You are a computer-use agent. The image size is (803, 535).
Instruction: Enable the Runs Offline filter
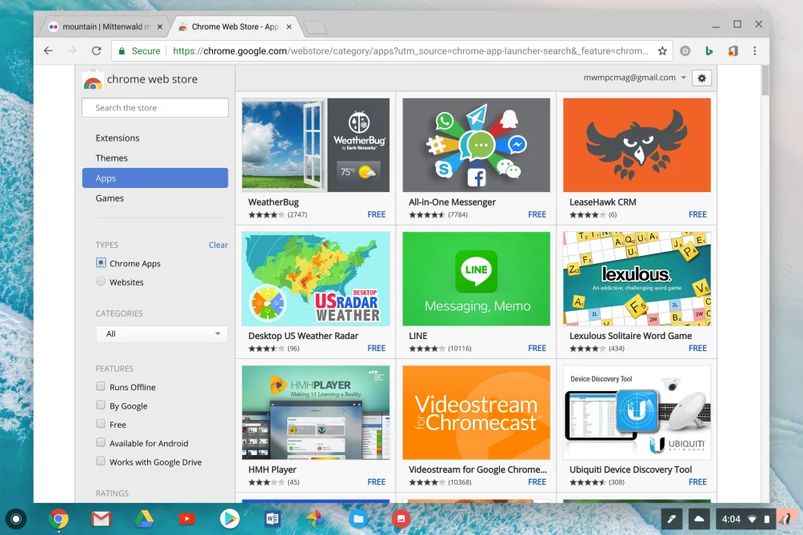tap(101, 386)
